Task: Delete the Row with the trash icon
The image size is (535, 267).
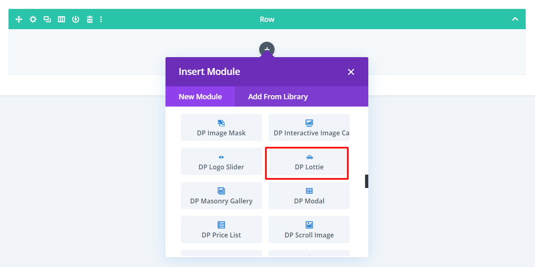Action: (x=90, y=19)
